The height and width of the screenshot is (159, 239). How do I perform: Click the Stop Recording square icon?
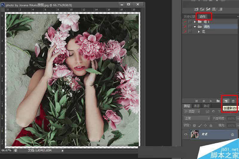click(197, 101)
